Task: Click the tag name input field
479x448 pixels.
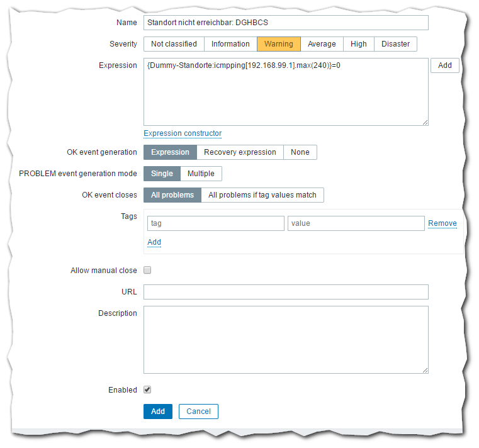Action: [x=215, y=223]
